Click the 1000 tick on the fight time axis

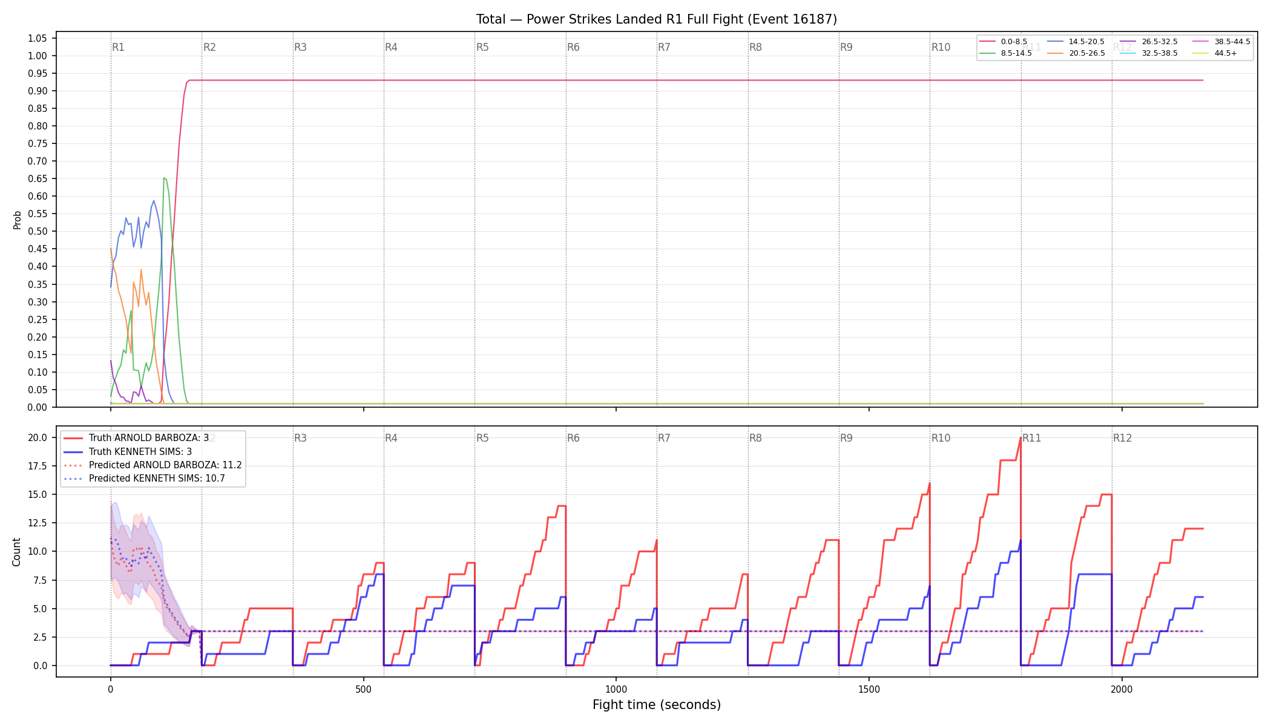[x=616, y=689]
